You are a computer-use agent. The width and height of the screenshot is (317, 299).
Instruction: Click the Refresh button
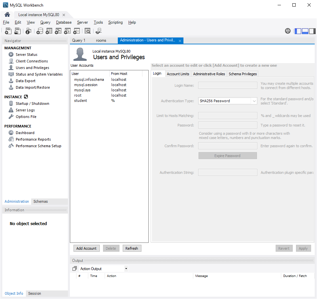coord(132,248)
